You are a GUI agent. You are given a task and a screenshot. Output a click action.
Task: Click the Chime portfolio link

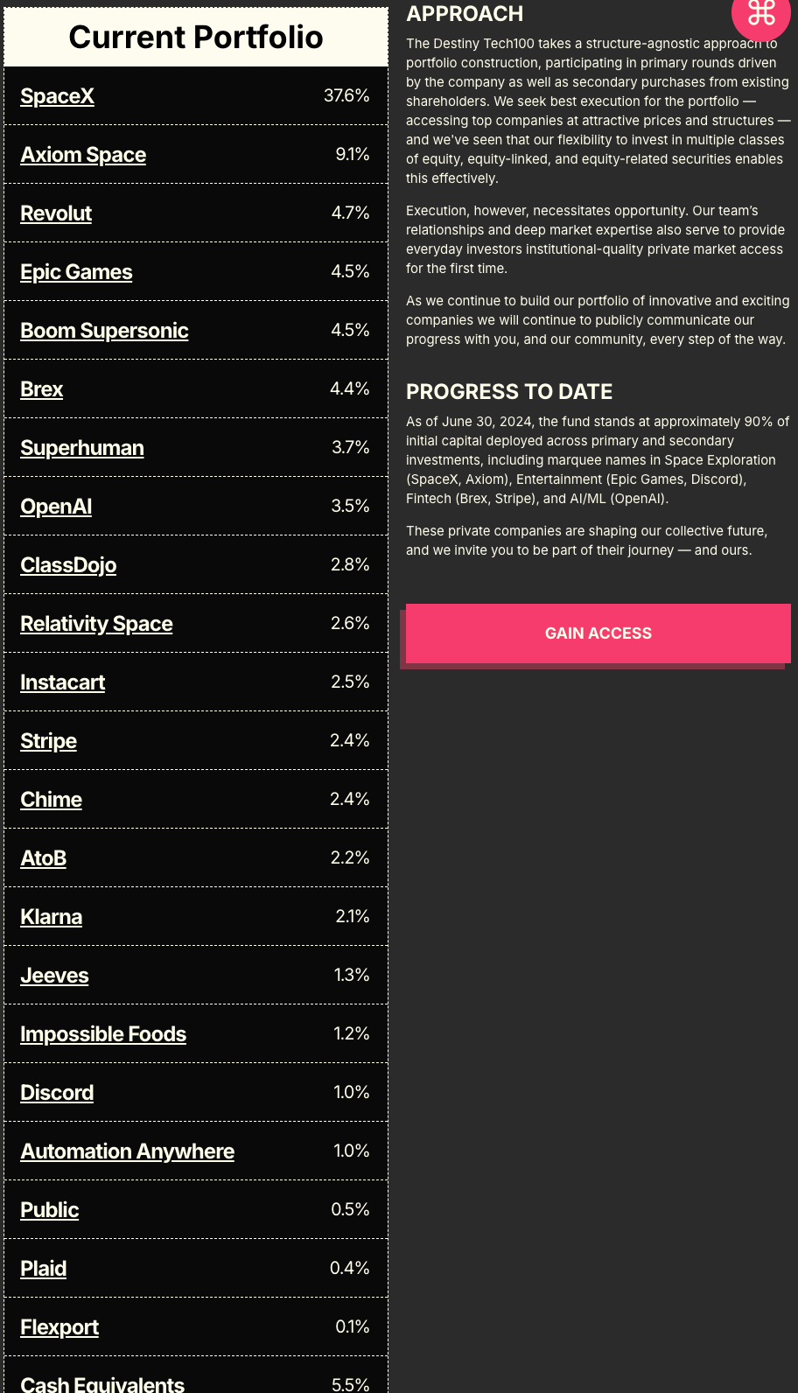click(x=51, y=800)
